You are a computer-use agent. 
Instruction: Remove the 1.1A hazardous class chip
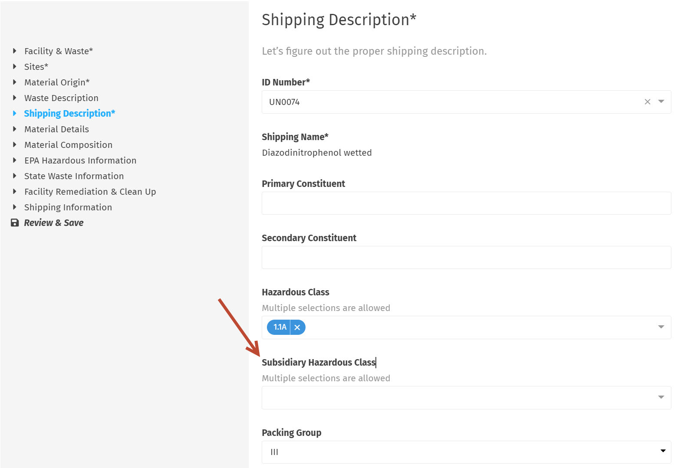click(x=297, y=327)
